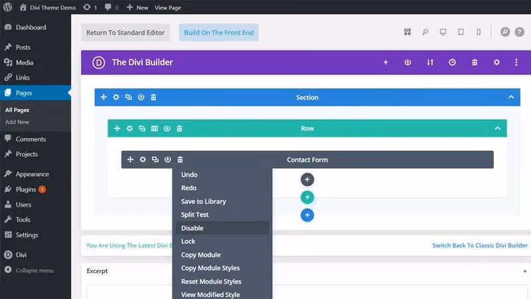Image resolution: width=531 pixels, height=299 pixels.
Task: Delete the Row with trash icon
Action: [179, 128]
